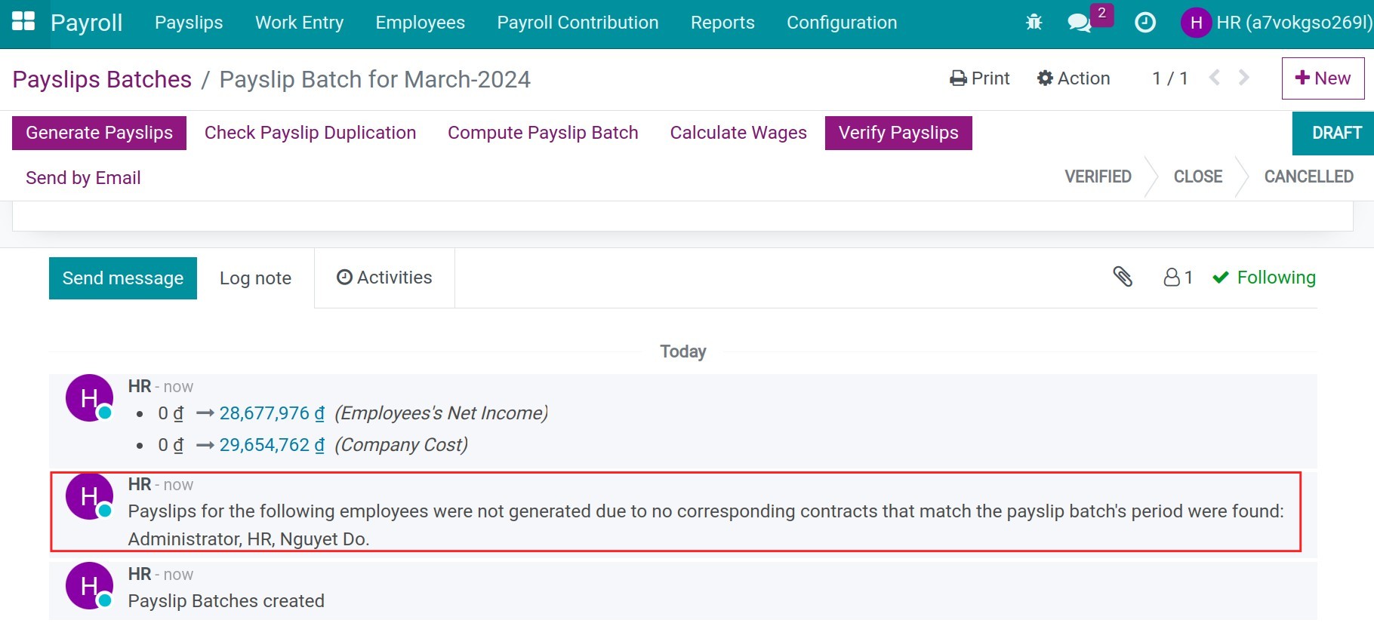
Task: Click the next record arrow
Action: pyautogui.click(x=1243, y=78)
